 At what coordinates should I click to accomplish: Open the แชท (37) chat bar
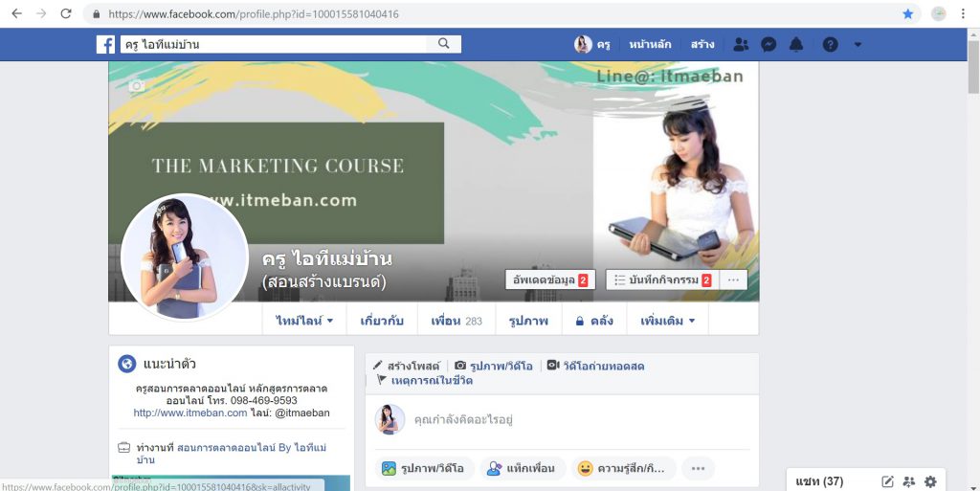click(819, 481)
